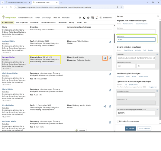Screen dimensions: 161x151
Task: Click the location pin icon in header
Action: tap(80, 18)
